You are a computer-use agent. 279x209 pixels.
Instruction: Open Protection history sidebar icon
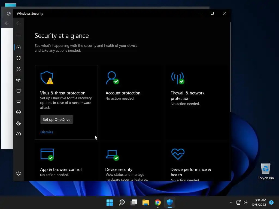[x=19, y=134]
